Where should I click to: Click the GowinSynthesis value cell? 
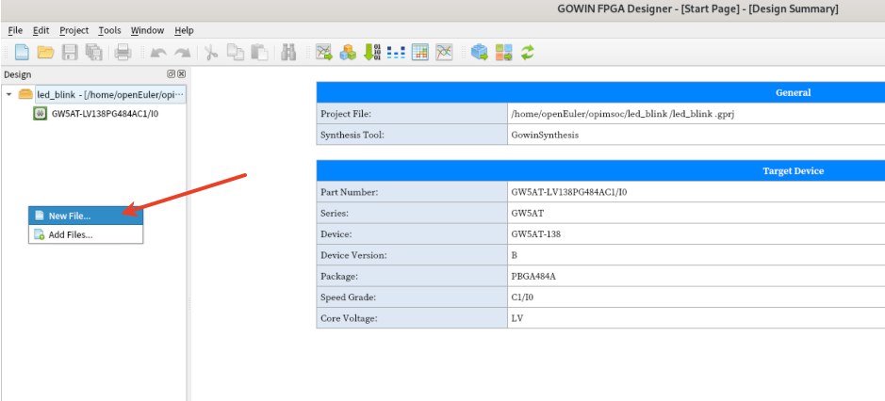point(696,135)
